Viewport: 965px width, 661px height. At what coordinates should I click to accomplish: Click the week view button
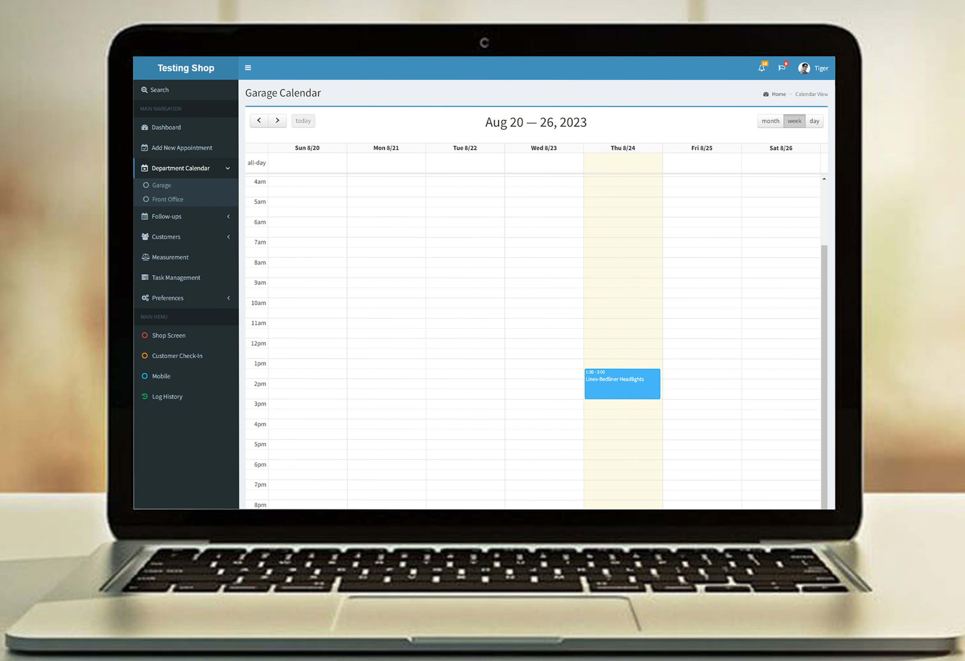tap(794, 120)
